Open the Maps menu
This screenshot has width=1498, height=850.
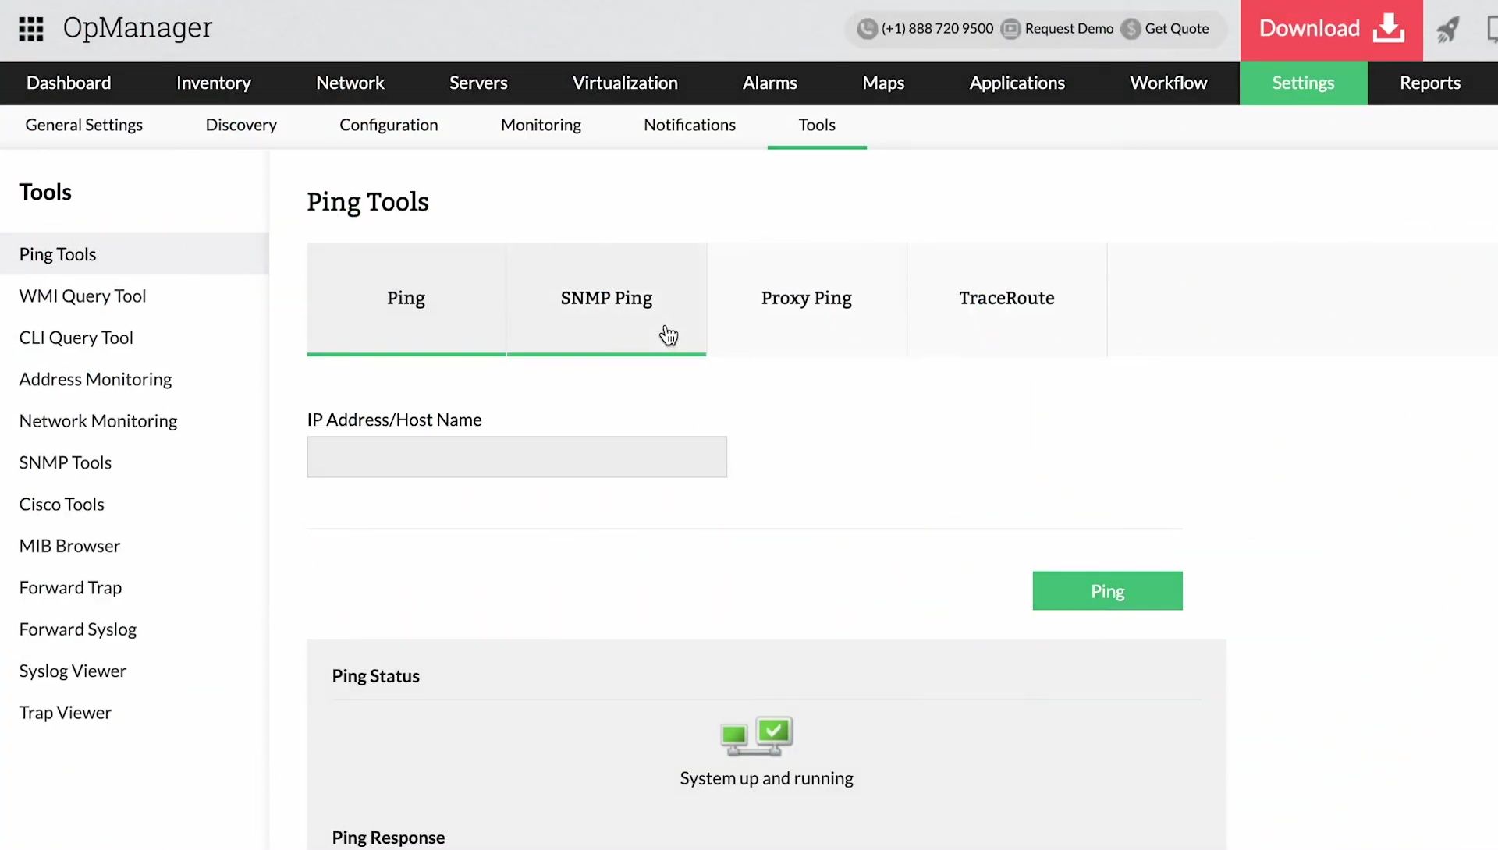(883, 83)
